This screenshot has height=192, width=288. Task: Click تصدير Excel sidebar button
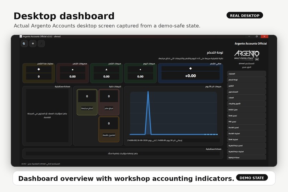[x=247, y=115]
